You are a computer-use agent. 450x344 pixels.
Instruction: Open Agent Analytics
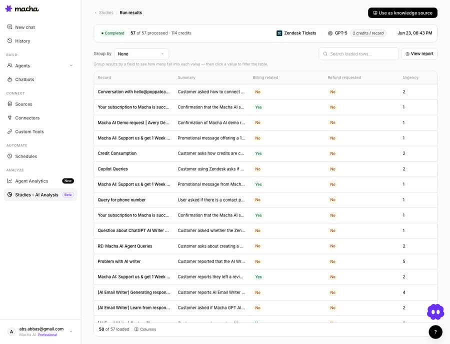pyautogui.click(x=31, y=181)
